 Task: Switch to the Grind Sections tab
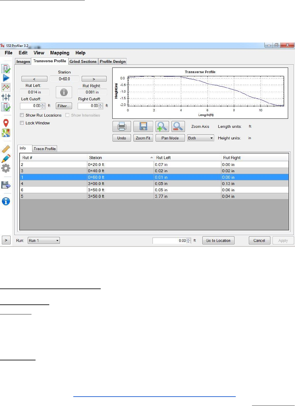click(83, 62)
